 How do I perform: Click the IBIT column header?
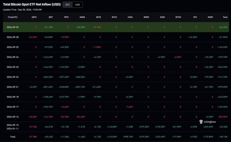(x=51, y=17)
